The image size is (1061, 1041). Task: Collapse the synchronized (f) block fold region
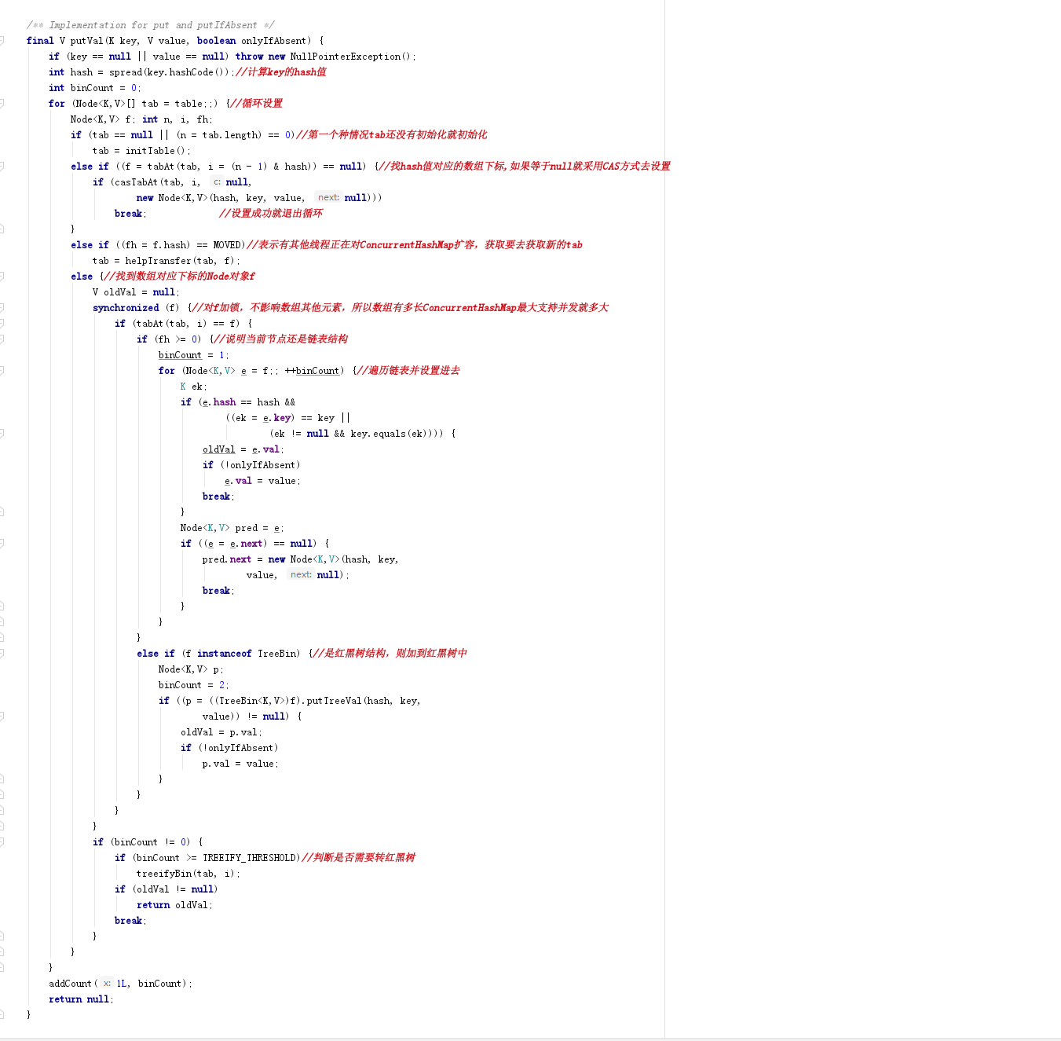click(2, 307)
